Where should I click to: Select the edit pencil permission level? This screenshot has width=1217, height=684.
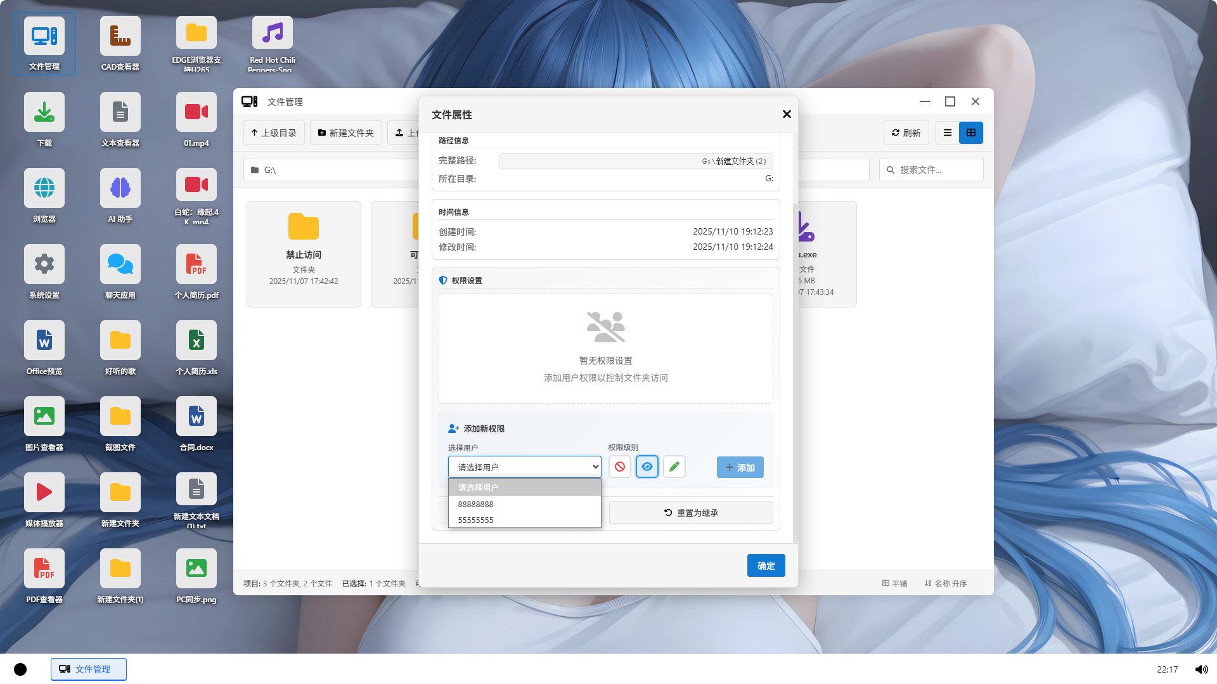tap(674, 467)
